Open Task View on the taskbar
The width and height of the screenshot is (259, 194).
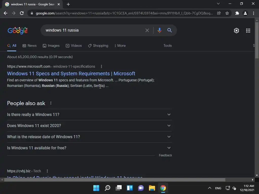(119, 188)
